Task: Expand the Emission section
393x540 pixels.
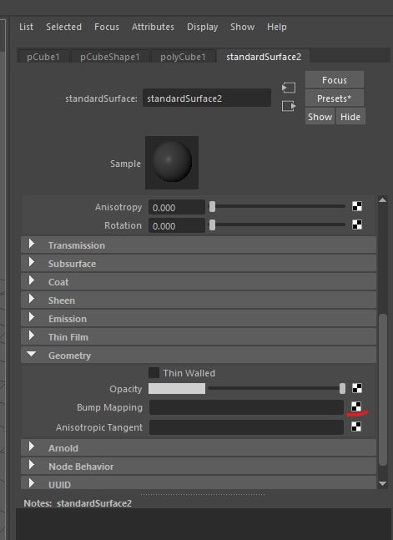Action: tap(199, 319)
